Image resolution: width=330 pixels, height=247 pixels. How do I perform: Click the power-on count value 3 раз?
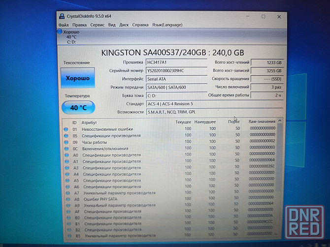click(x=267, y=87)
